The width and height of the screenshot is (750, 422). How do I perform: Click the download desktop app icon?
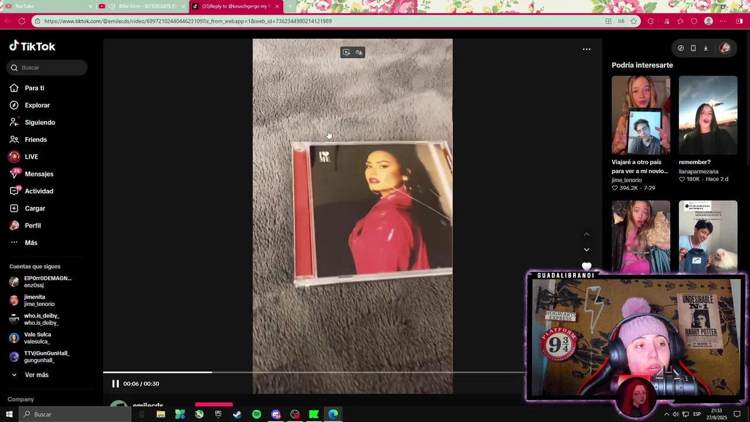[x=705, y=48]
